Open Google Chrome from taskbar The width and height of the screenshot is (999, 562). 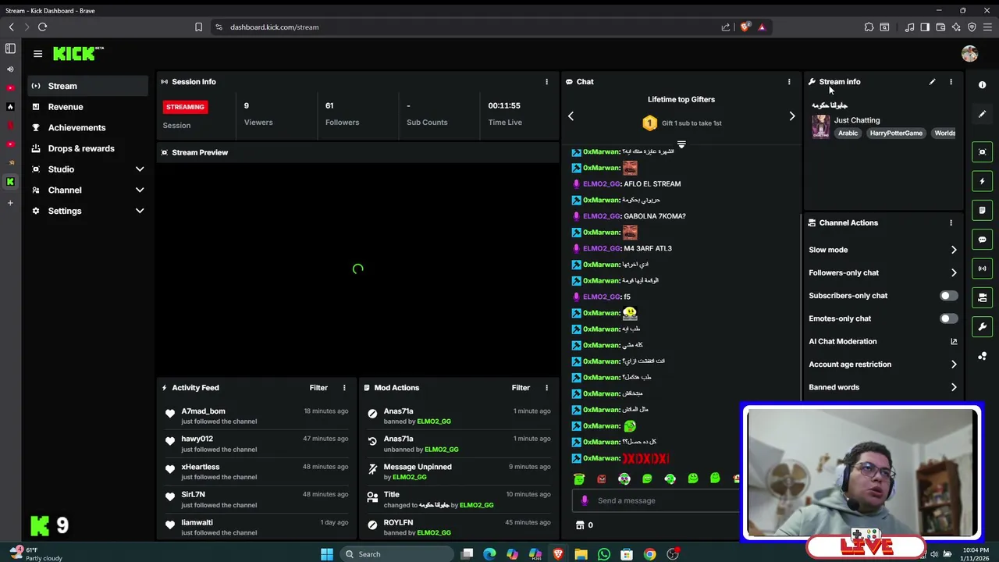click(x=649, y=554)
